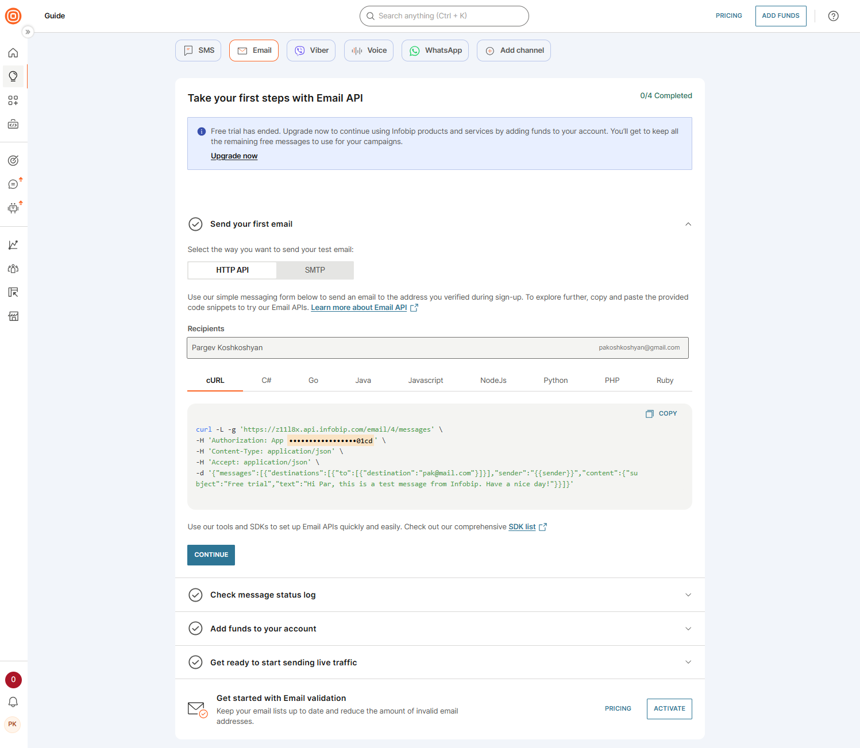Open Conversations chat icon with notification badge
This screenshot has height=748, width=860.
(x=13, y=184)
